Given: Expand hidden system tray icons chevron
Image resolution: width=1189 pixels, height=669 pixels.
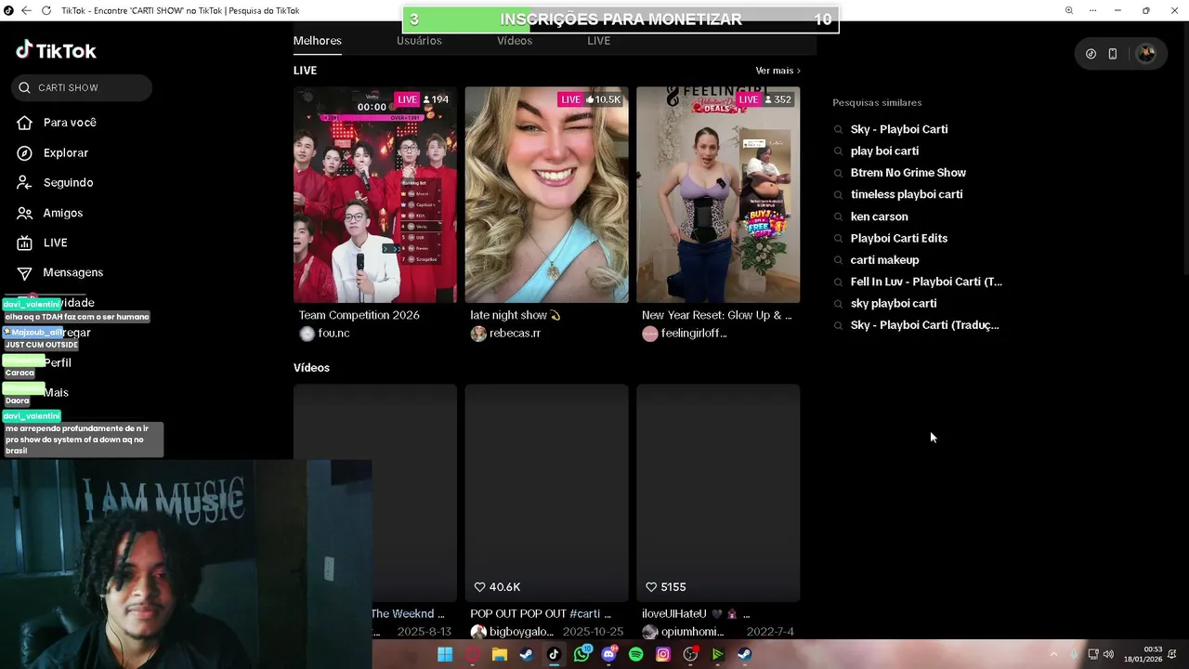Looking at the screenshot, I should click(1053, 654).
